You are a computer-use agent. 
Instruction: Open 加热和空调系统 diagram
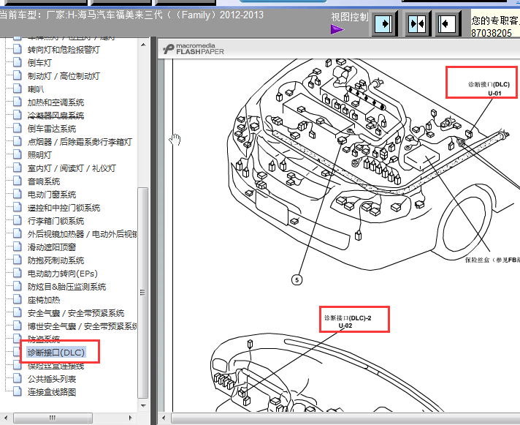[x=56, y=102]
